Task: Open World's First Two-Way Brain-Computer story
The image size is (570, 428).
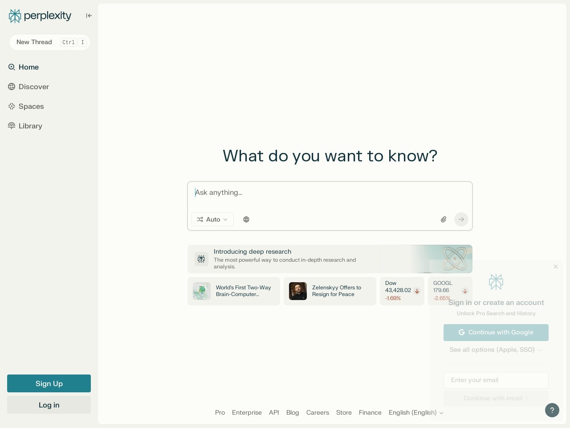Action: [x=234, y=291]
